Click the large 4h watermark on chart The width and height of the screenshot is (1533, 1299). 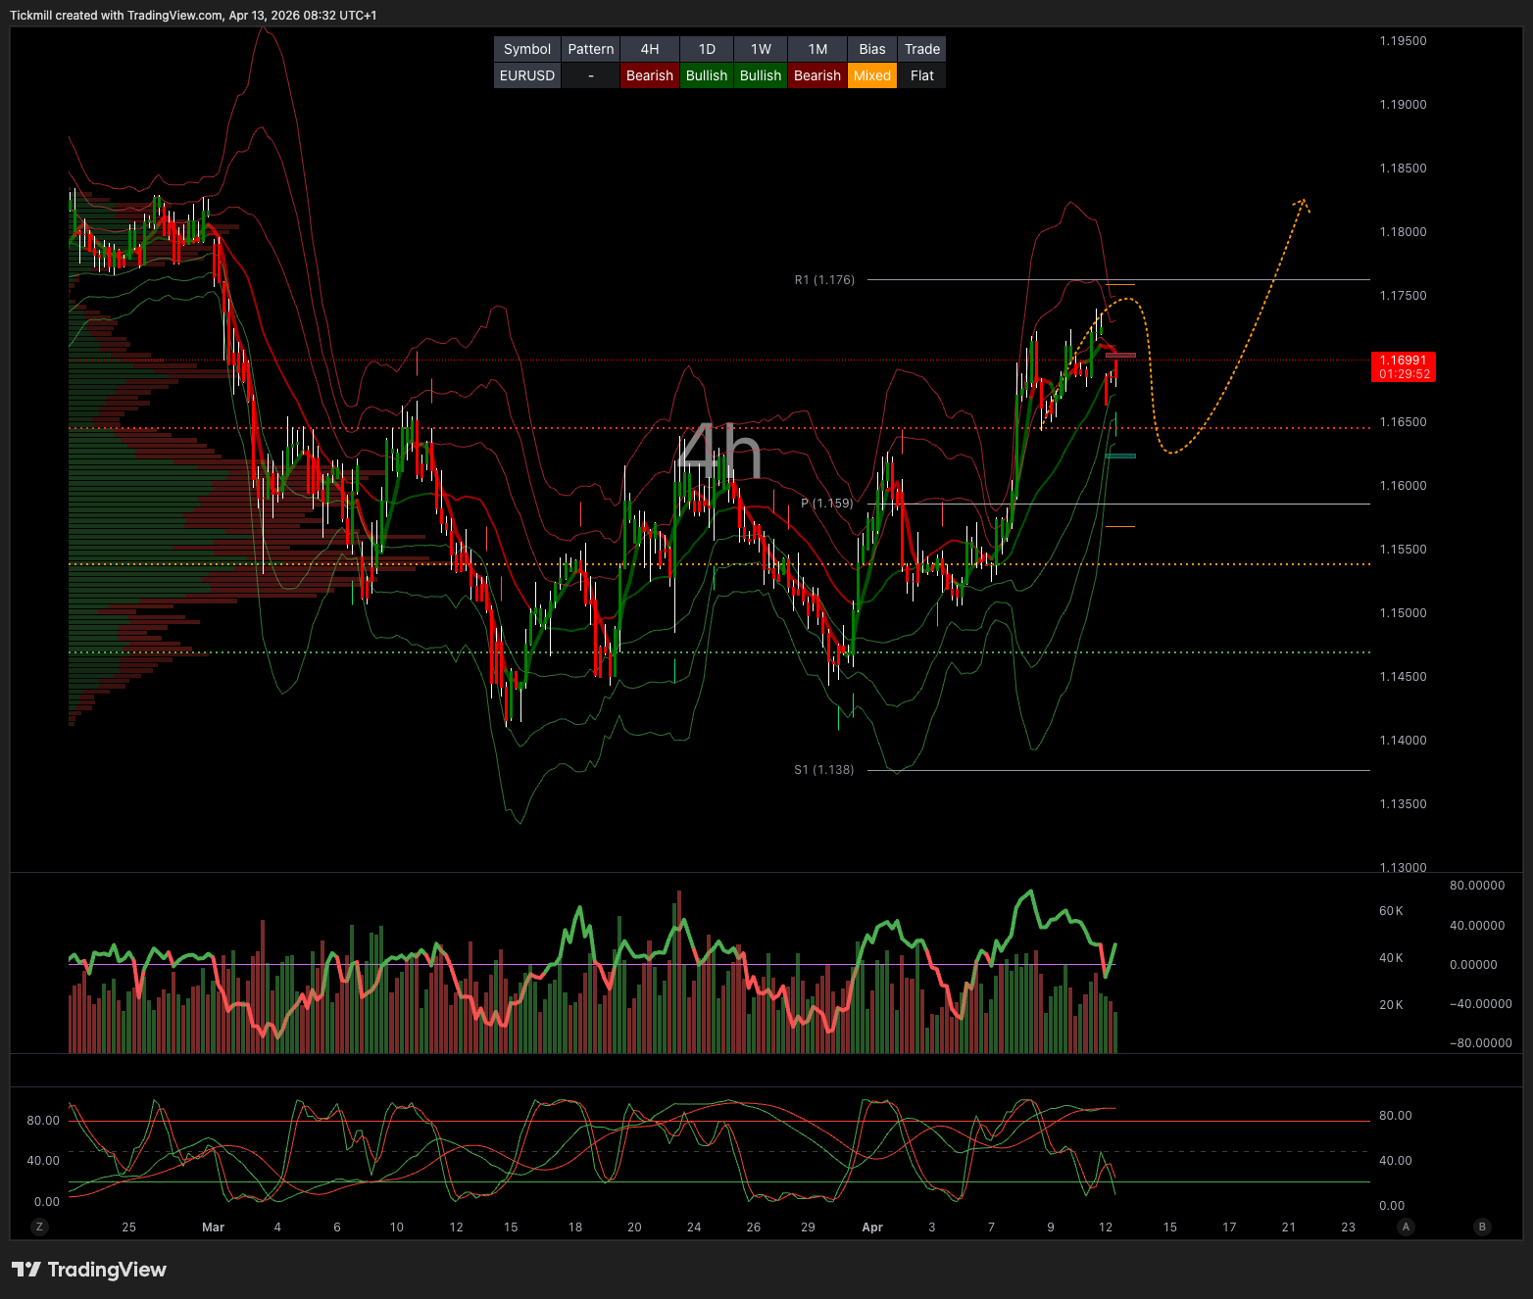click(719, 453)
